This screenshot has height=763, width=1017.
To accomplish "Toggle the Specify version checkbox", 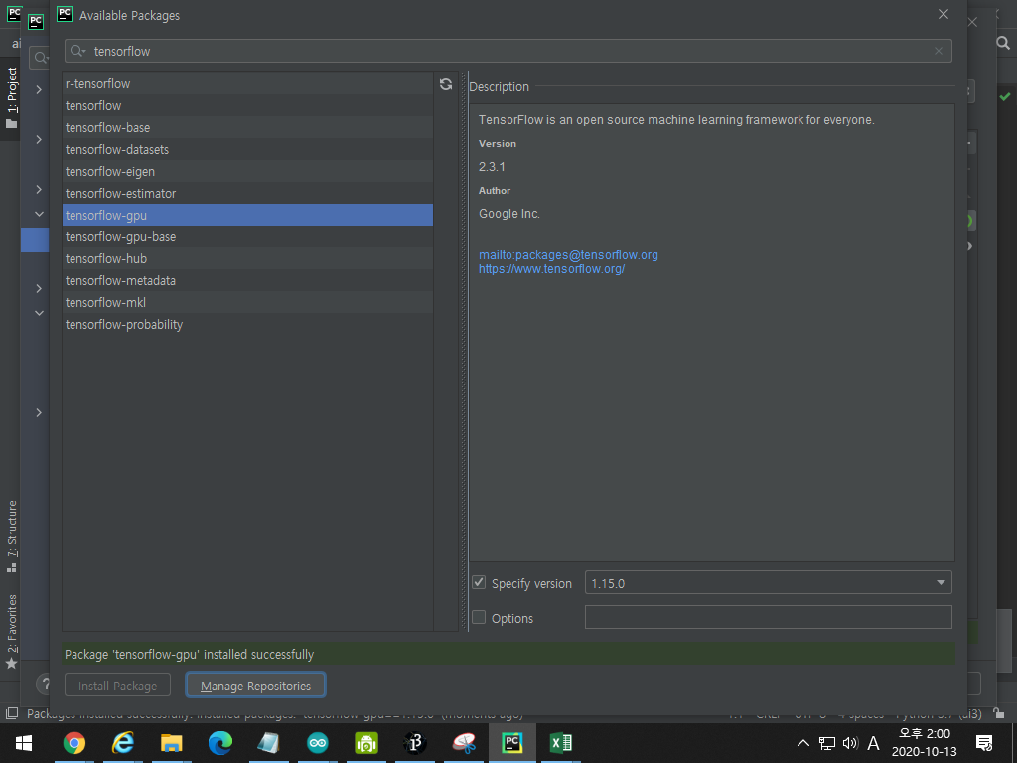I will tap(479, 582).
